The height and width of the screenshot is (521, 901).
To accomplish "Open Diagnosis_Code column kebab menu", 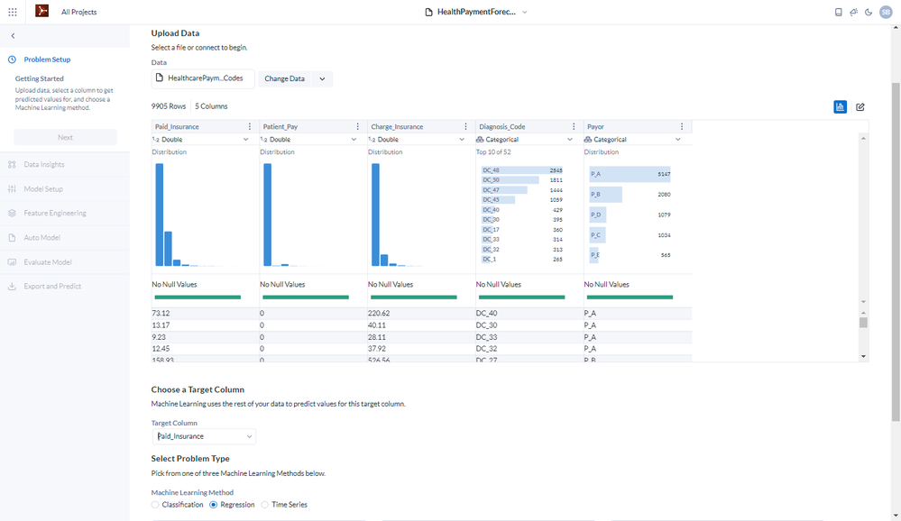I will click(574, 126).
